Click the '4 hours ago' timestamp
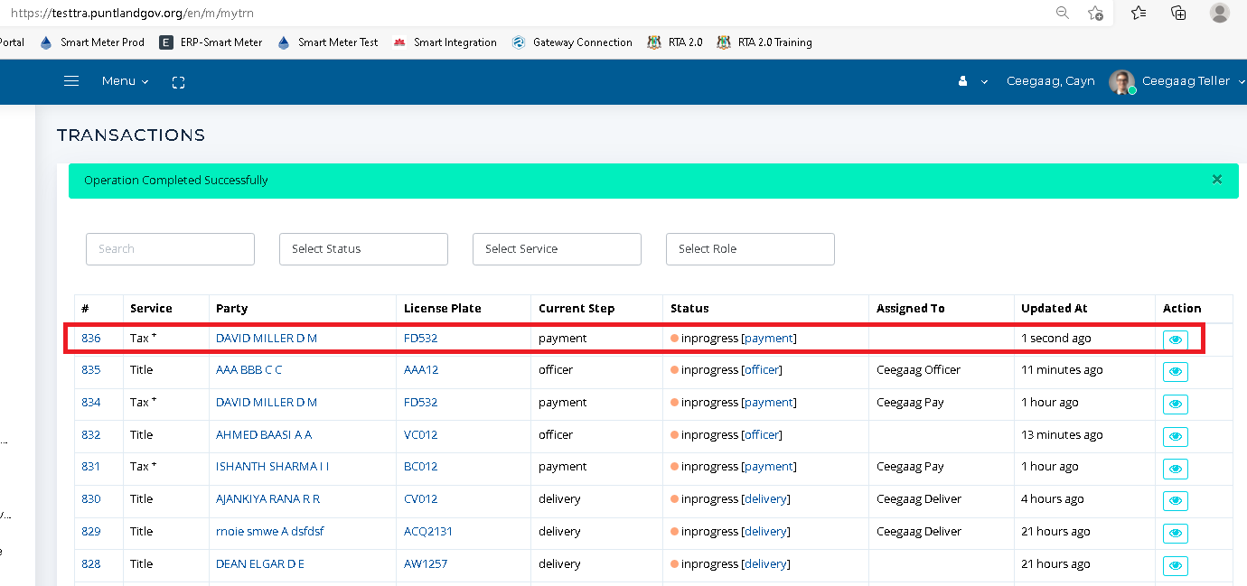 (x=1053, y=498)
